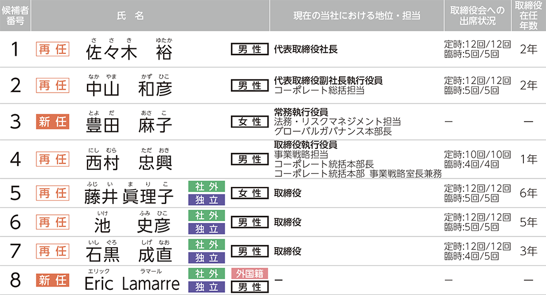Viewport: 546px width, 295px height.
Task: Click the 社外 badge for 石黒 成直
Action: click(x=206, y=244)
